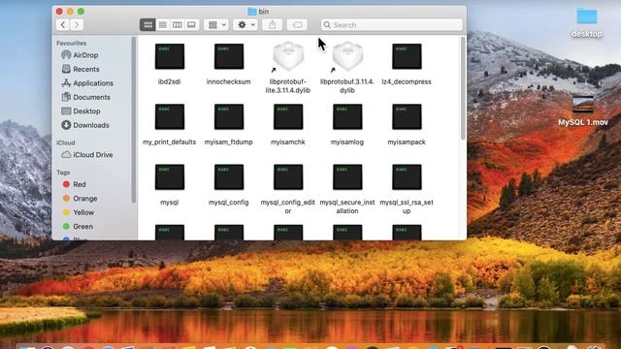The image size is (621, 349).
Task: Select the mysql_config executable
Action: point(229,176)
